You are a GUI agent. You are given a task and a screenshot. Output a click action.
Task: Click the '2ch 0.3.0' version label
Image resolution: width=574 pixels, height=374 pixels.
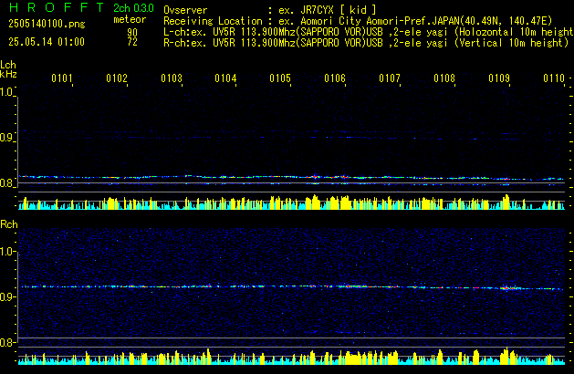[133, 8]
